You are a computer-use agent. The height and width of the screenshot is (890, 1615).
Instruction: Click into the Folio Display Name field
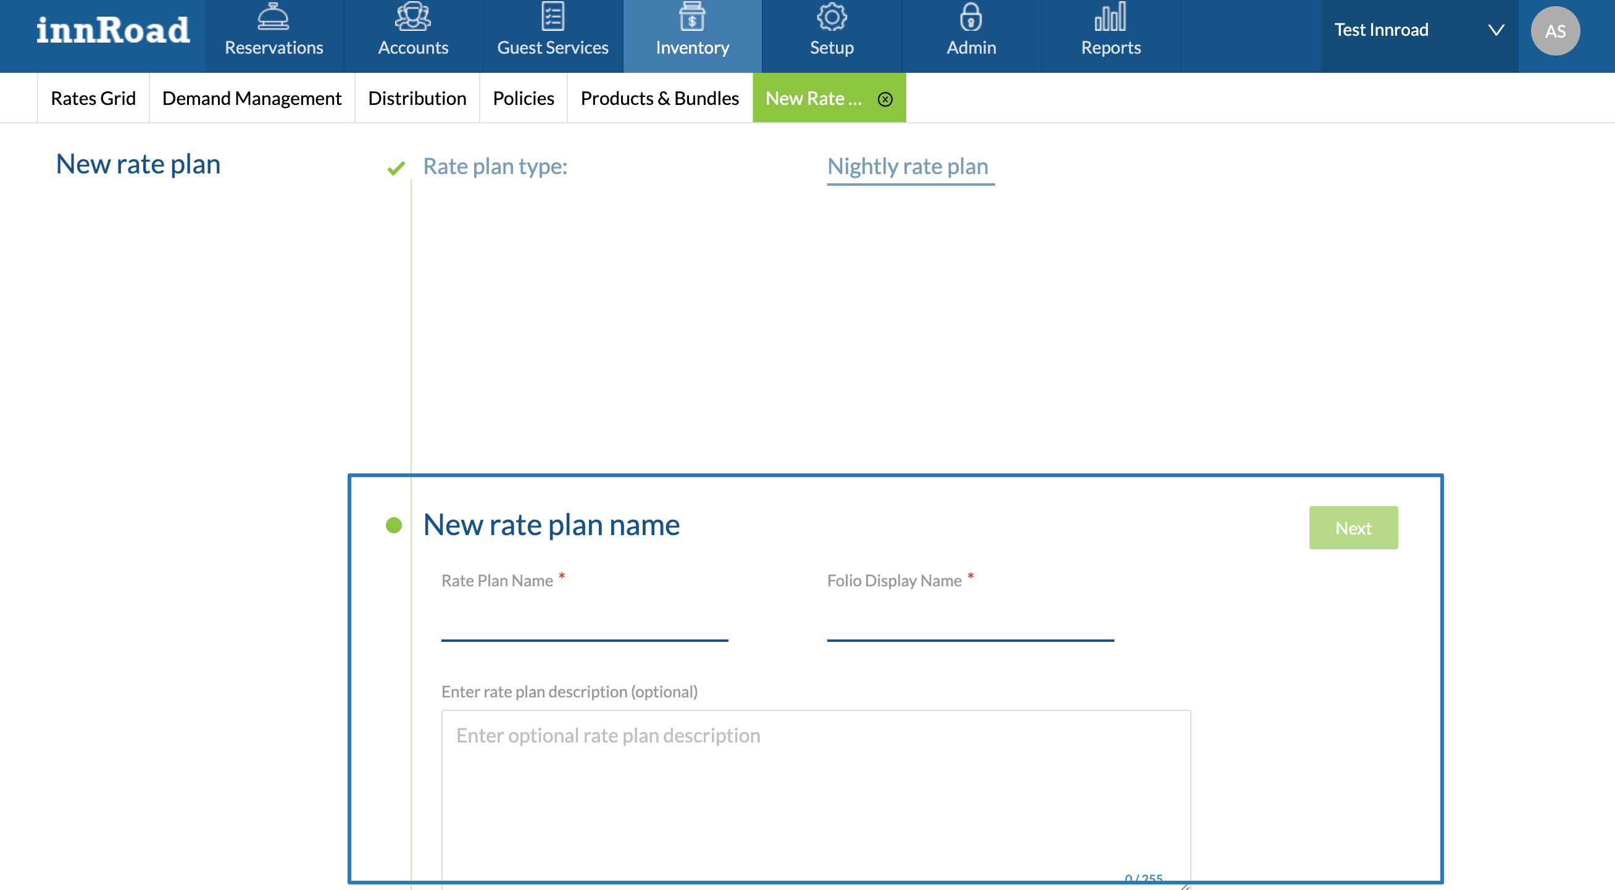pos(970,622)
